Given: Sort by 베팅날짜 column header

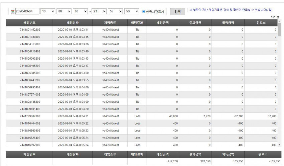Looking at the screenshot, I should tap(73, 23).
